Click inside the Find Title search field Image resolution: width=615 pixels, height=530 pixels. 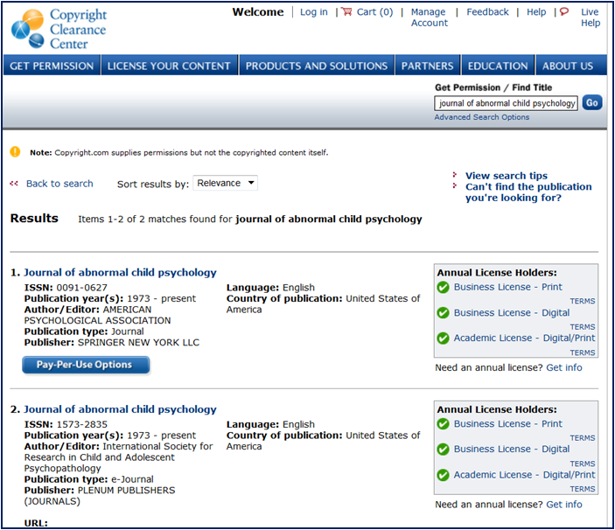(506, 103)
